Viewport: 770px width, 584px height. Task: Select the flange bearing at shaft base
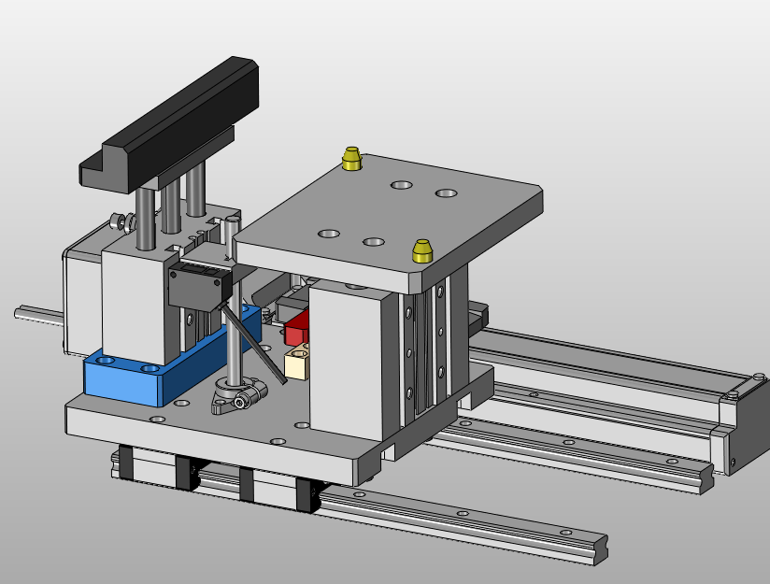click(x=238, y=395)
